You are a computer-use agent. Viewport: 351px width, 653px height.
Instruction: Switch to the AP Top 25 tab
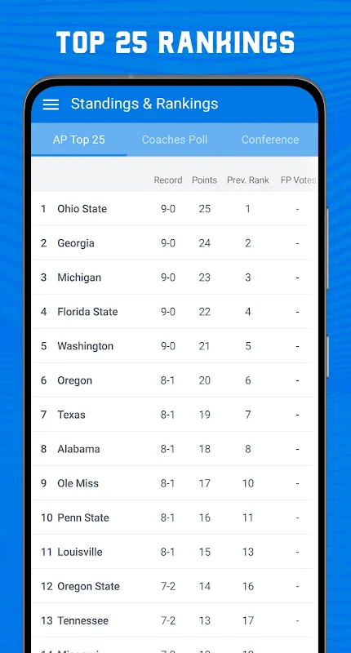point(78,140)
